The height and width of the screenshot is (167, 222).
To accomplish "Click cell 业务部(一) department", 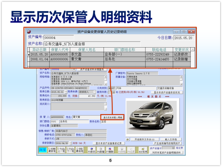I will coord(124,54).
